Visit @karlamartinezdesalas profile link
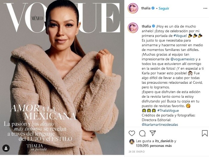The height and width of the screenshot is (157, 209). point(160,125)
